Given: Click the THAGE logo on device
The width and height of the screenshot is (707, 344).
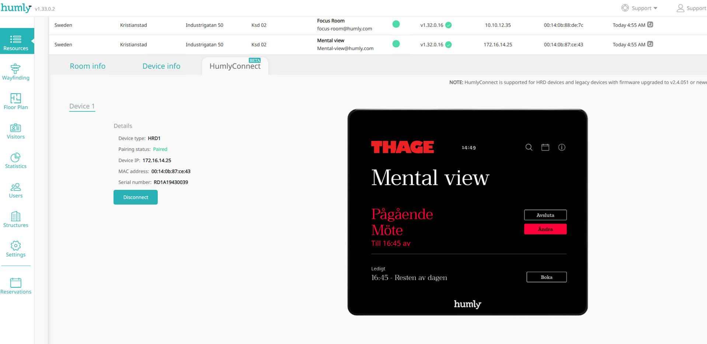Looking at the screenshot, I should coord(403,147).
